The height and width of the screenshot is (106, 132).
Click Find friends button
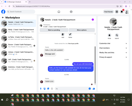click(x=109, y=12)
